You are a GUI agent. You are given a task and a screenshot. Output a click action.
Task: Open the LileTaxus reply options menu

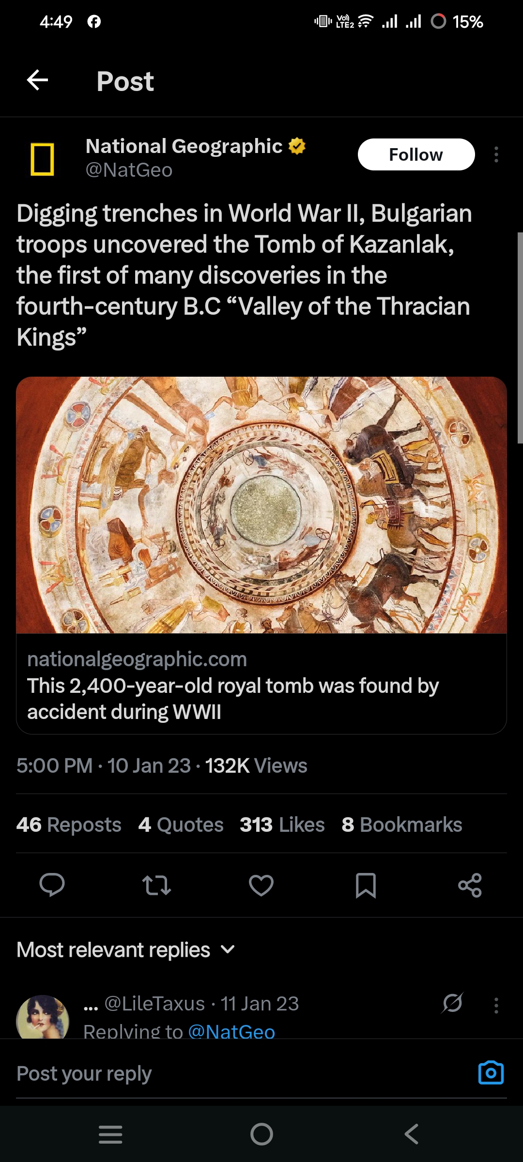tap(496, 1006)
